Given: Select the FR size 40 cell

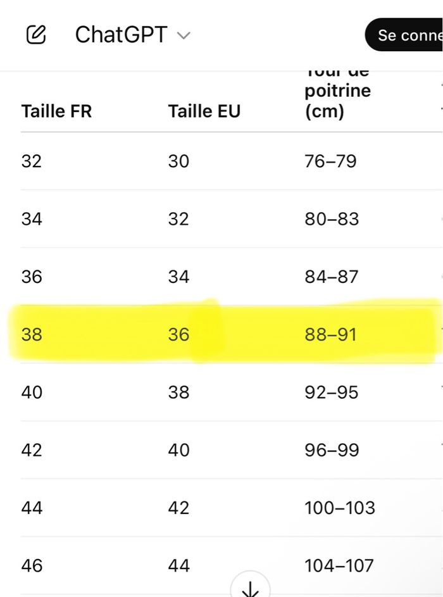Looking at the screenshot, I should [x=32, y=392].
